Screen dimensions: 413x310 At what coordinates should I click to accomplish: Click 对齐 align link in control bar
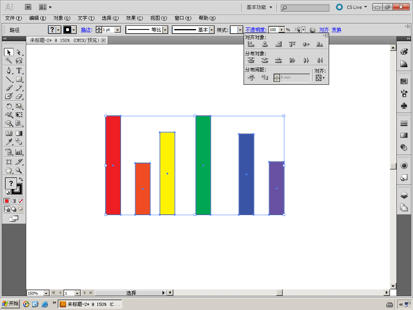click(324, 30)
